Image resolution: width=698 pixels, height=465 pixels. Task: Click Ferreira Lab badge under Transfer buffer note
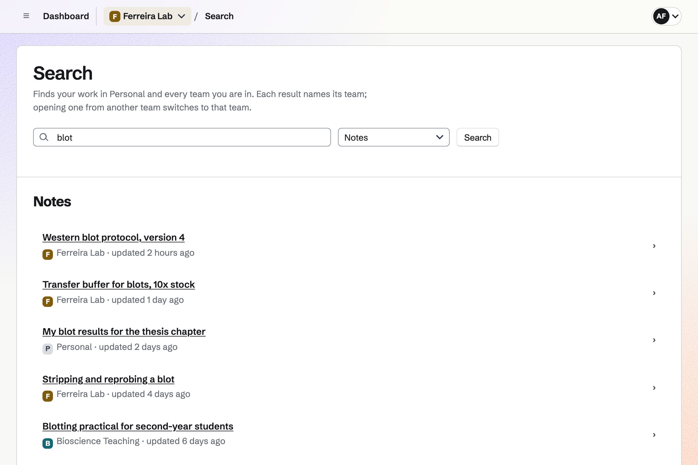47,301
